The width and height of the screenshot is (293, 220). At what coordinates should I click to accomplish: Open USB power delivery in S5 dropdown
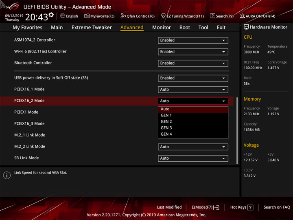[x=193, y=78]
